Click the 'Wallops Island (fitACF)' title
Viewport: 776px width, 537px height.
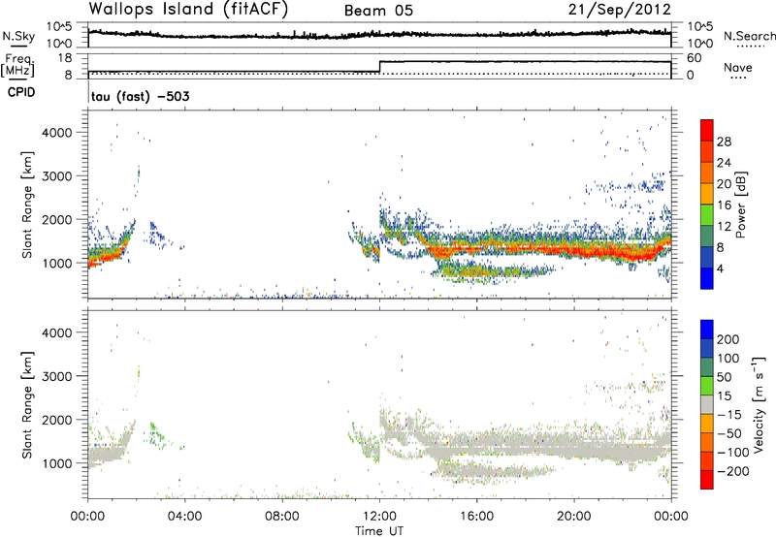click(188, 10)
